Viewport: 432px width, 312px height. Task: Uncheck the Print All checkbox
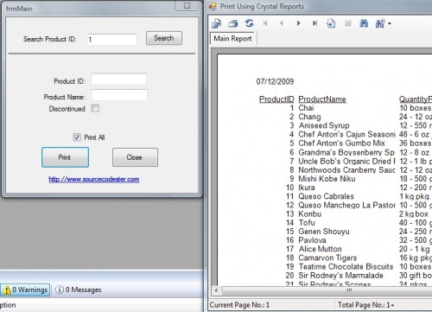77,137
